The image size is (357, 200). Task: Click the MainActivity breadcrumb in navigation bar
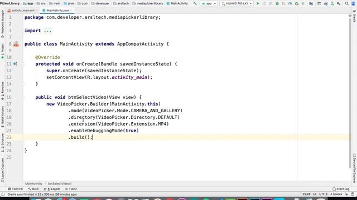click(177, 3)
